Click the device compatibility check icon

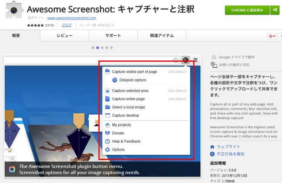[214, 65]
